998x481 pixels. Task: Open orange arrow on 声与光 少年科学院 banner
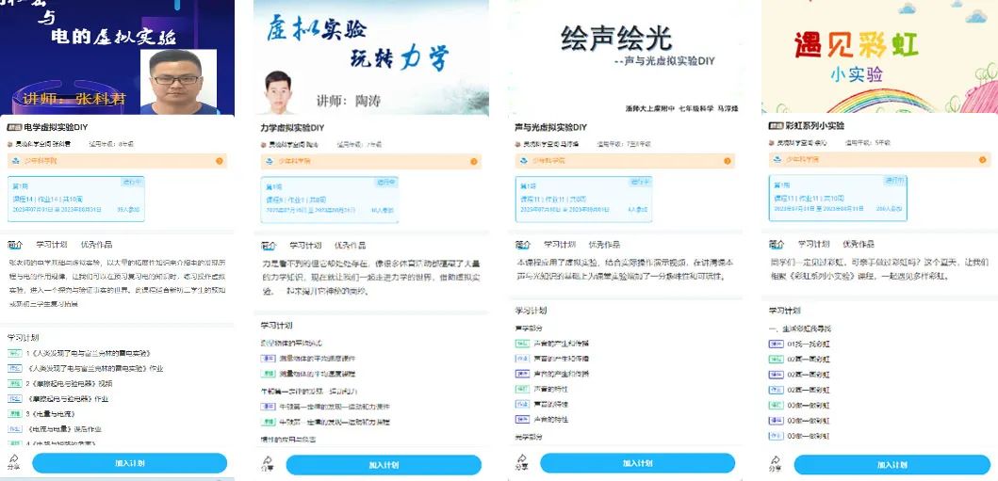(728, 161)
